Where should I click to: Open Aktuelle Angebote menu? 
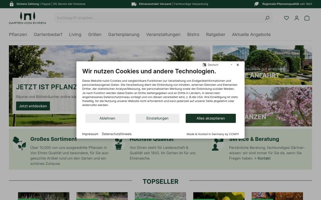(251, 35)
